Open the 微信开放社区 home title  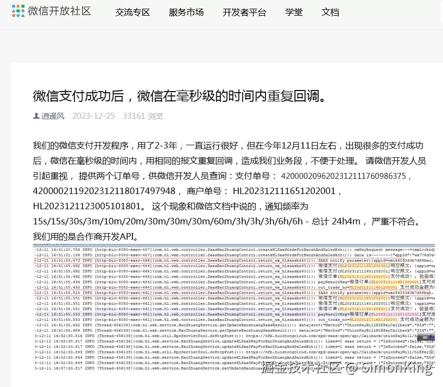click(x=59, y=11)
